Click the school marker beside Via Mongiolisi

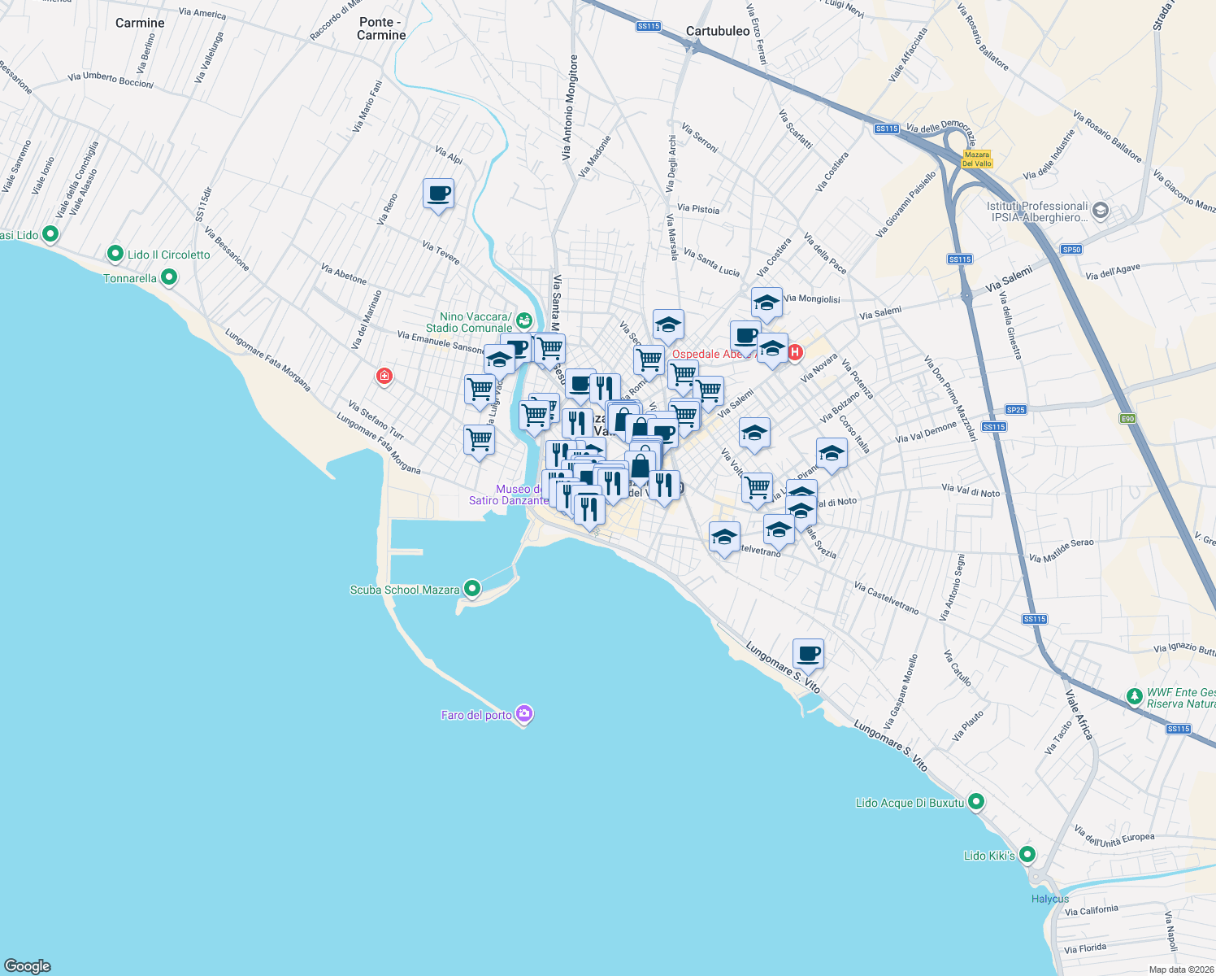click(x=767, y=304)
